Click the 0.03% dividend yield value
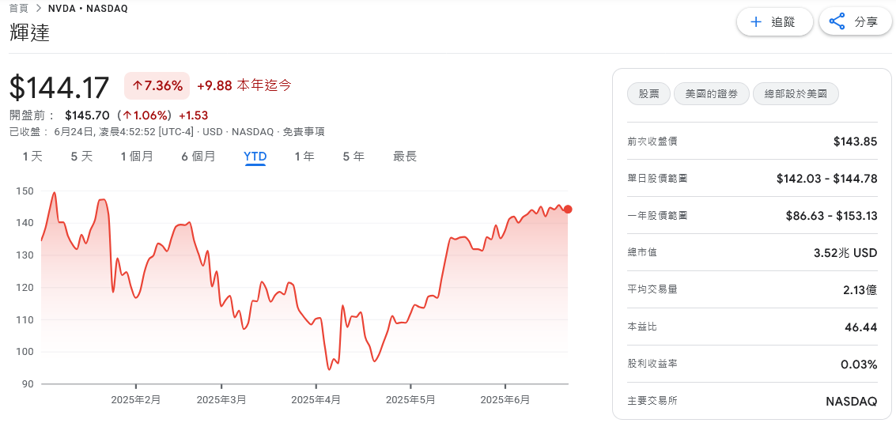Viewport: 896px width, 423px height. [859, 364]
